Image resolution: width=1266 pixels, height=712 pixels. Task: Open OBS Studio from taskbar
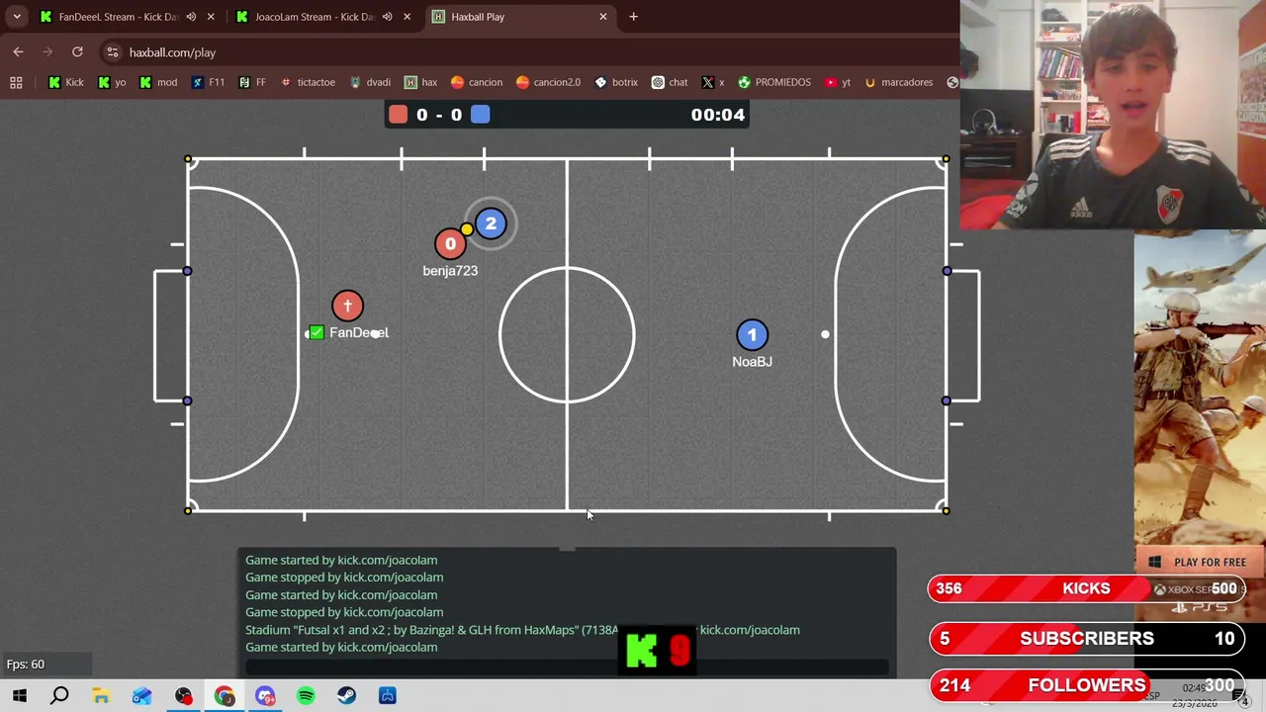[x=183, y=696]
